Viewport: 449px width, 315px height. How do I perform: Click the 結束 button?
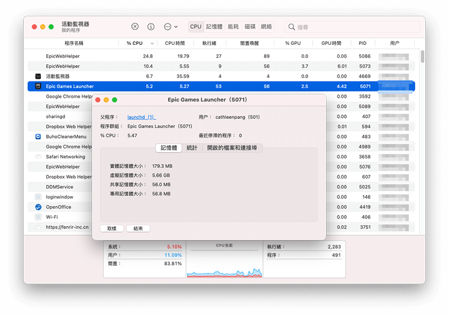138,229
